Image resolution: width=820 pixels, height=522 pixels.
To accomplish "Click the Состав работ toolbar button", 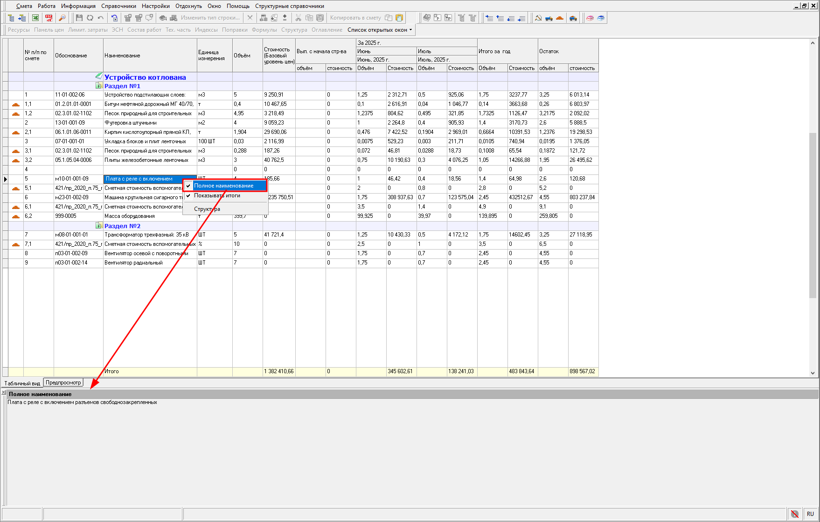I will click(x=144, y=30).
